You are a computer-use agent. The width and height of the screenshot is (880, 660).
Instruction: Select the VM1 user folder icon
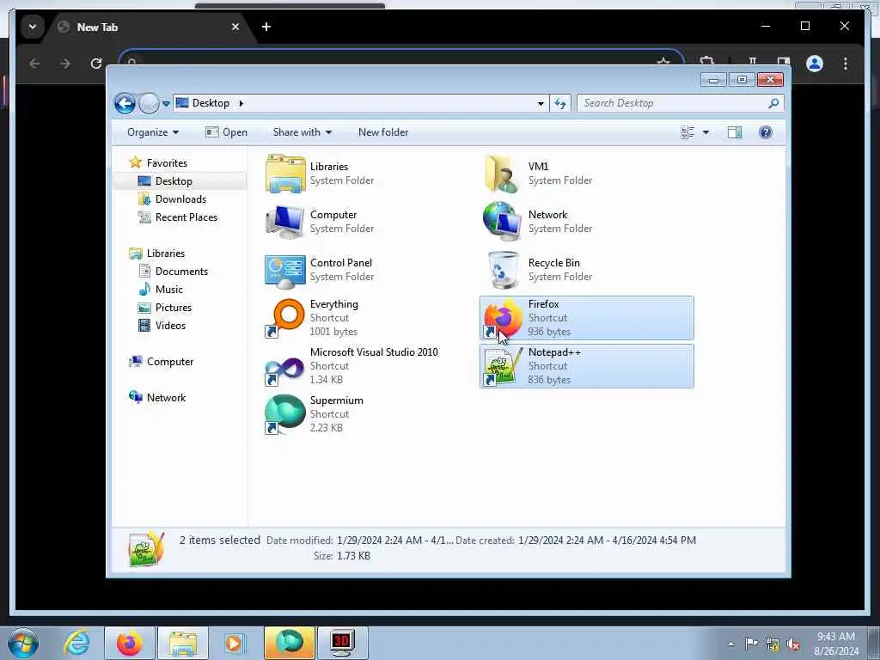(502, 174)
